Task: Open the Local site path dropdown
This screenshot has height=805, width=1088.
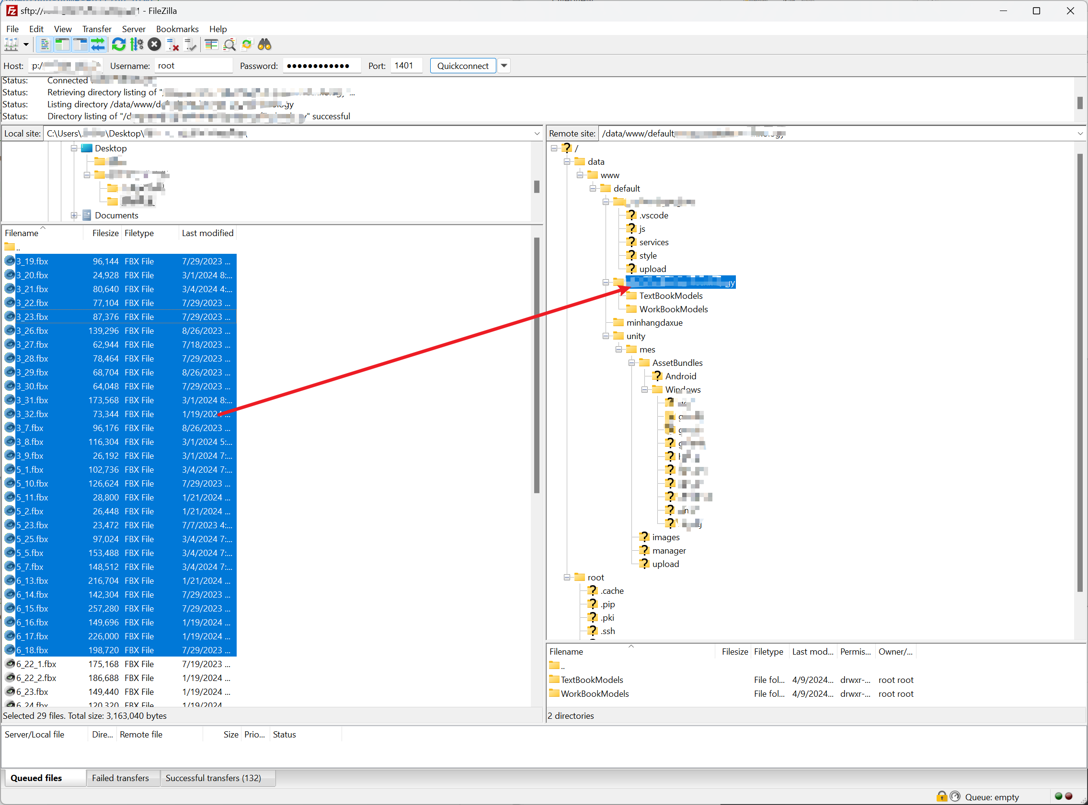Action: (537, 134)
